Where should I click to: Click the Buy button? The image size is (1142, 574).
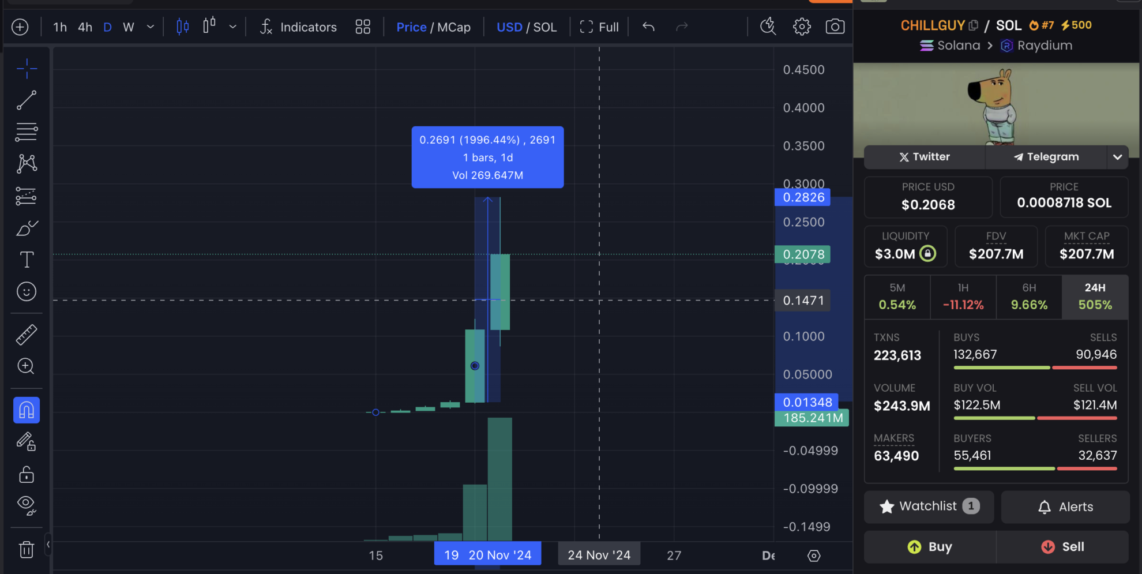click(x=929, y=546)
